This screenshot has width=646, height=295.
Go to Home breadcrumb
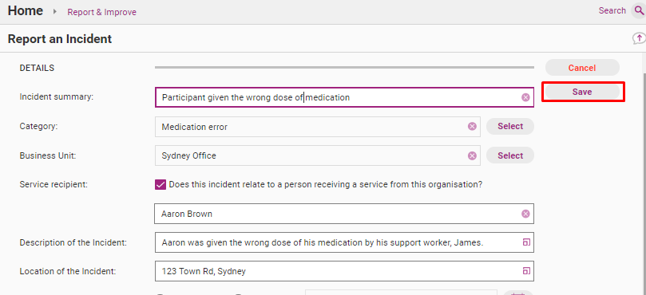25,10
